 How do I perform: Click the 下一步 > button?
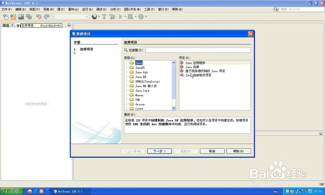pyautogui.click(x=159, y=151)
